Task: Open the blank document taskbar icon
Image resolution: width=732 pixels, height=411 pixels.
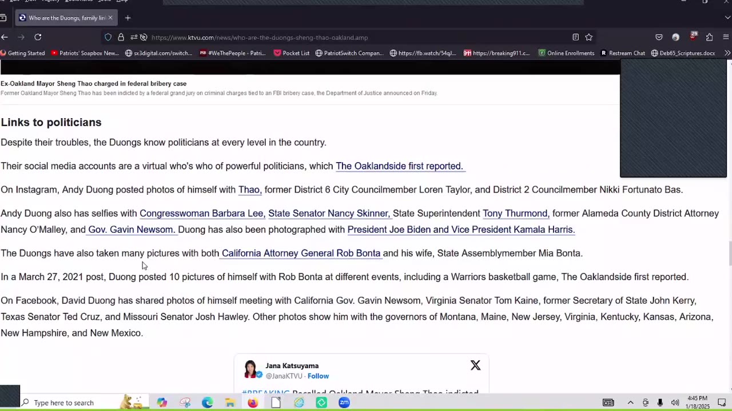Action: point(276,402)
